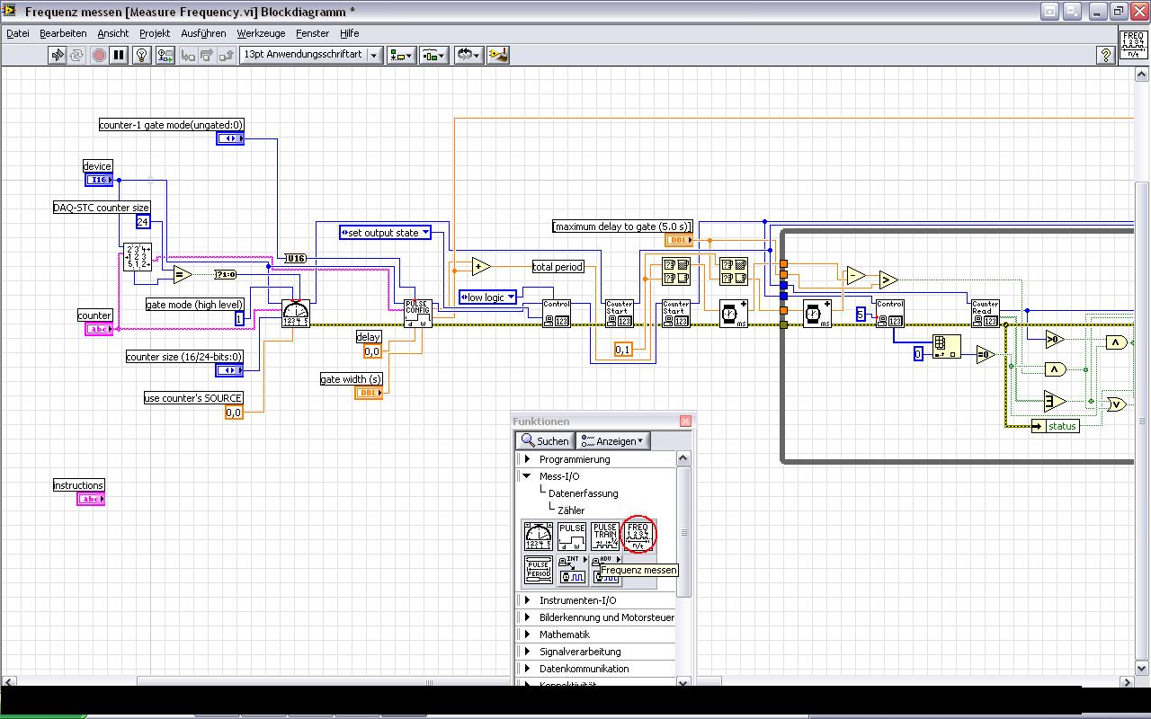This screenshot has height=719, width=1151.
Task: Click the 'low logic' enum constant
Action: (x=488, y=297)
